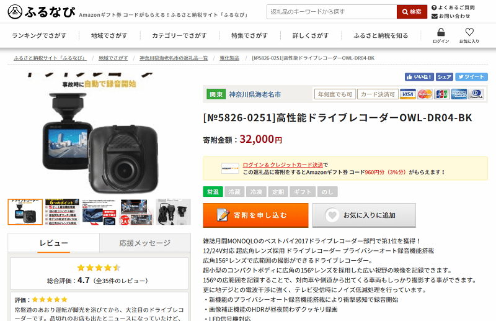
Task: Open 特集でさがす menu
Action: click(x=249, y=35)
